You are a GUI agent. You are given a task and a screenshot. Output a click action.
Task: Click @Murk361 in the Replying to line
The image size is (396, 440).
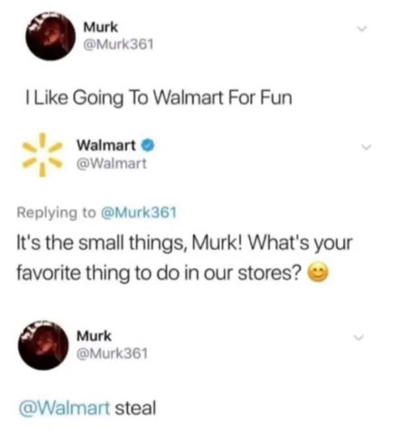point(139,212)
